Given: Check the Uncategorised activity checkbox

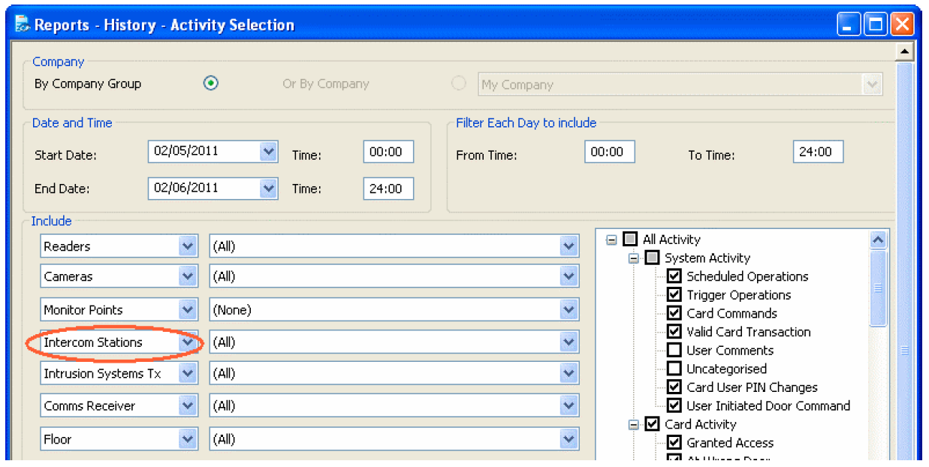Looking at the screenshot, I should [x=674, y=369].
